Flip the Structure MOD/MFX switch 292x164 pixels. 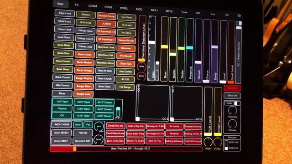(x=226, y=145)
